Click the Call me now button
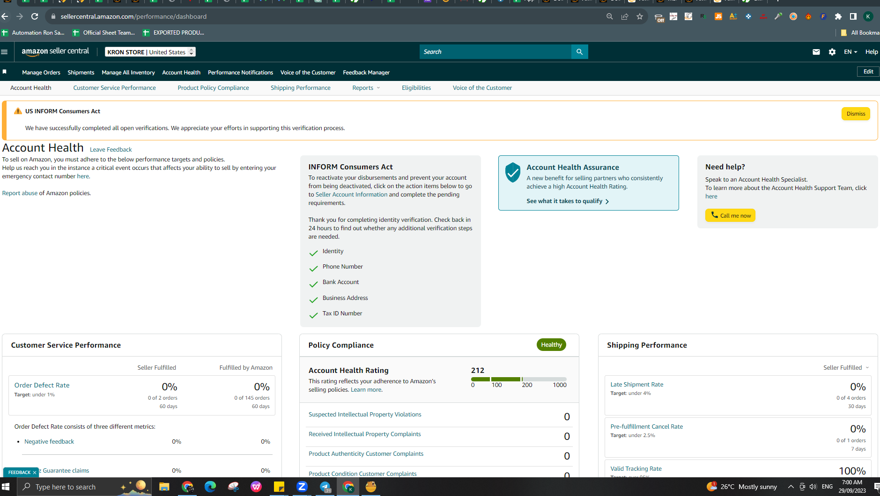 coord(731,215)
